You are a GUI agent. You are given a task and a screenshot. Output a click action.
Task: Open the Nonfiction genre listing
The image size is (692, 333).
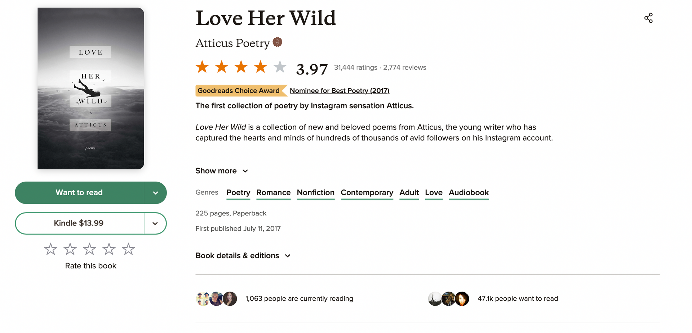click(315, 193)
